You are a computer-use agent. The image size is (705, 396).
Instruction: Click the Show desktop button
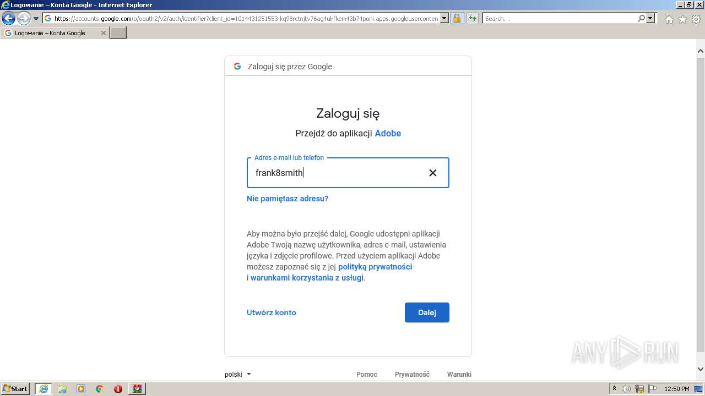tap(699, 389)
